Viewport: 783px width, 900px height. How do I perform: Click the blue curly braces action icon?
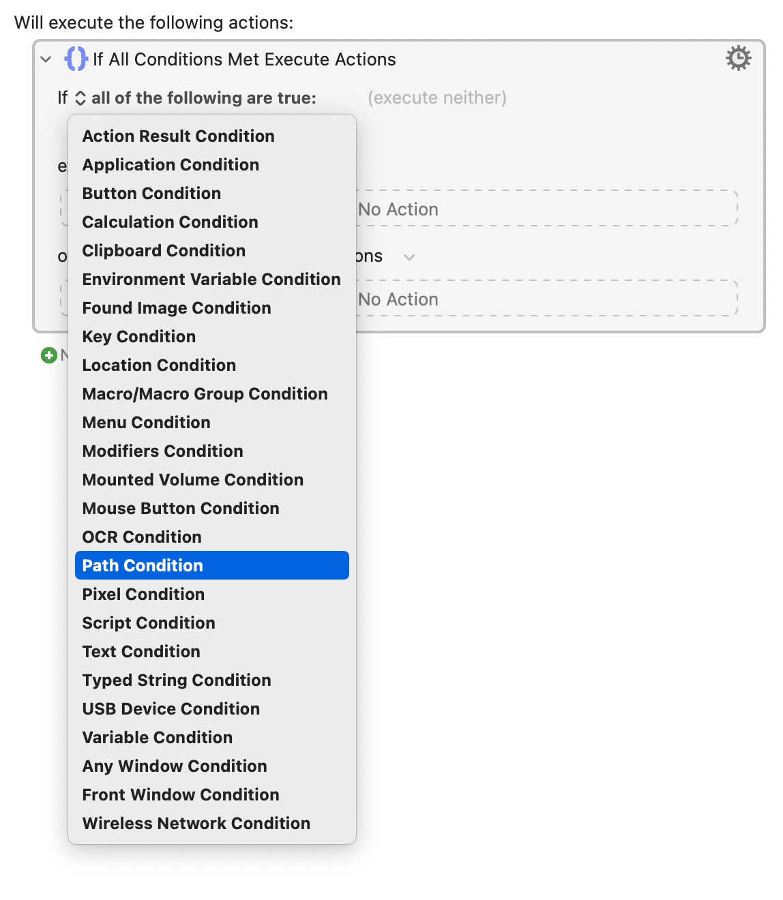(x=76, y=59)
